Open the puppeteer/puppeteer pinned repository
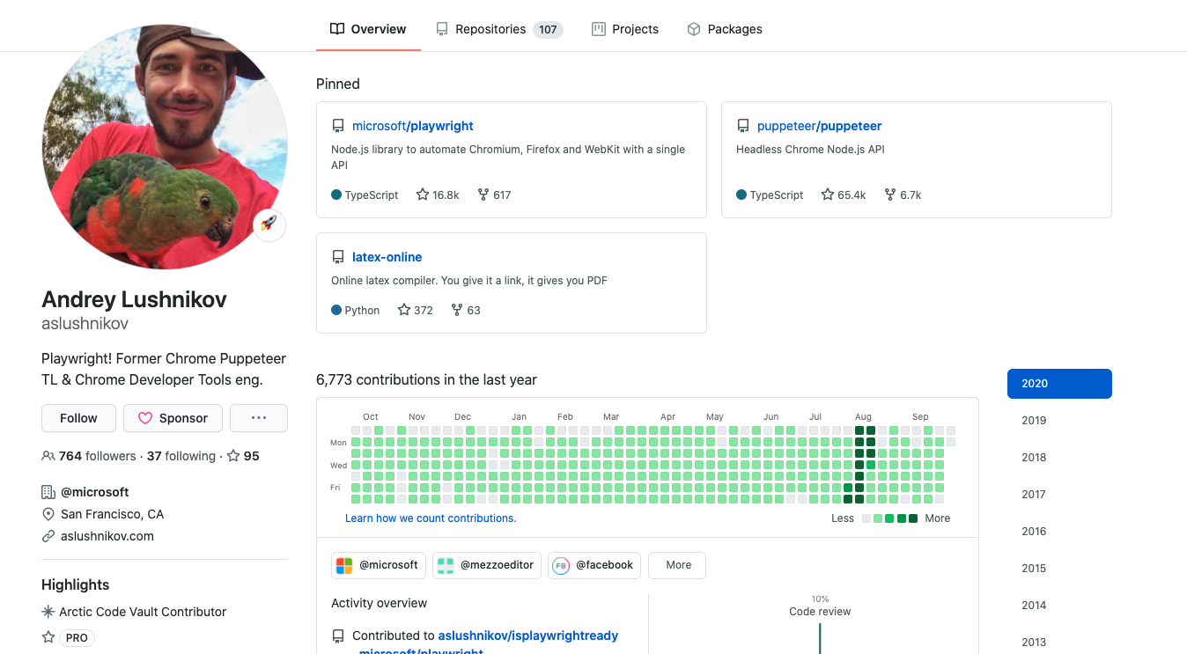 pyautogui.click(x=819, y=126)
